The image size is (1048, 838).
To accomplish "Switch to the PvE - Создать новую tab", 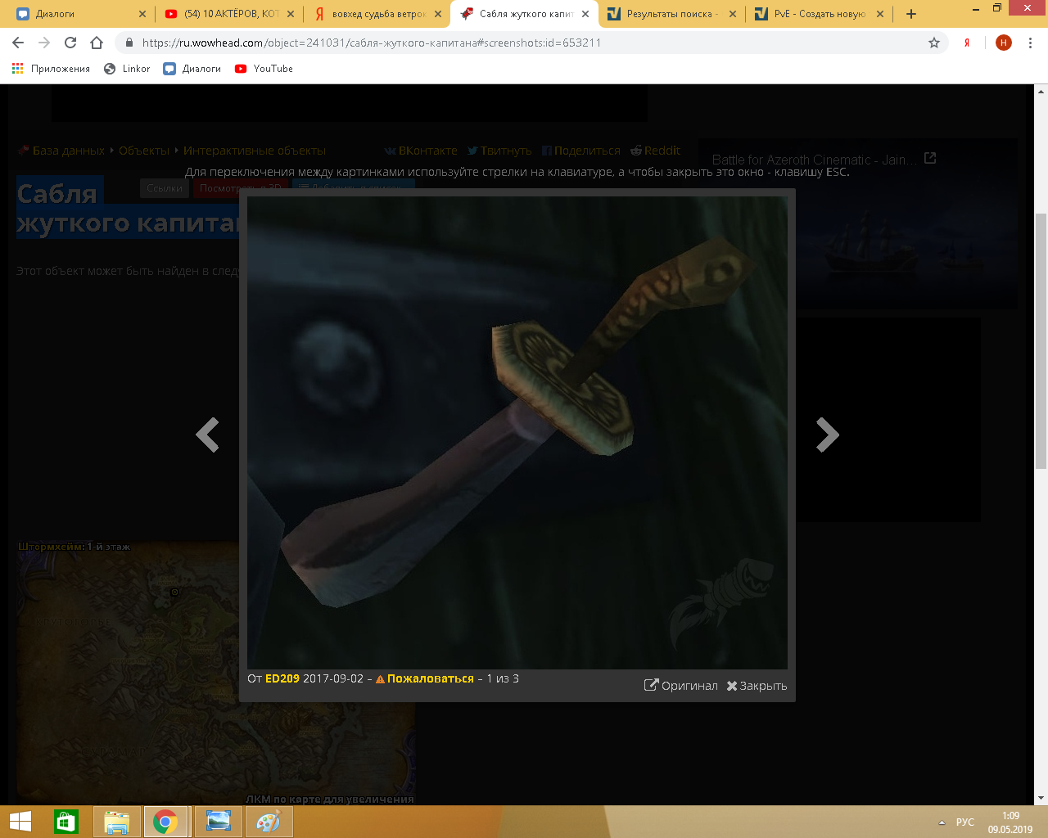I will (819, 14).
